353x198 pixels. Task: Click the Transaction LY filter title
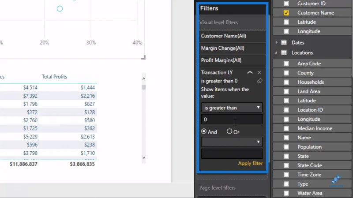click(217, 72)
